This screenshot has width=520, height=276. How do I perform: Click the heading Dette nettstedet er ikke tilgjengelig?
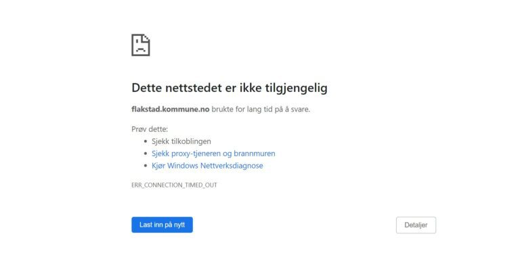[229, 88]
